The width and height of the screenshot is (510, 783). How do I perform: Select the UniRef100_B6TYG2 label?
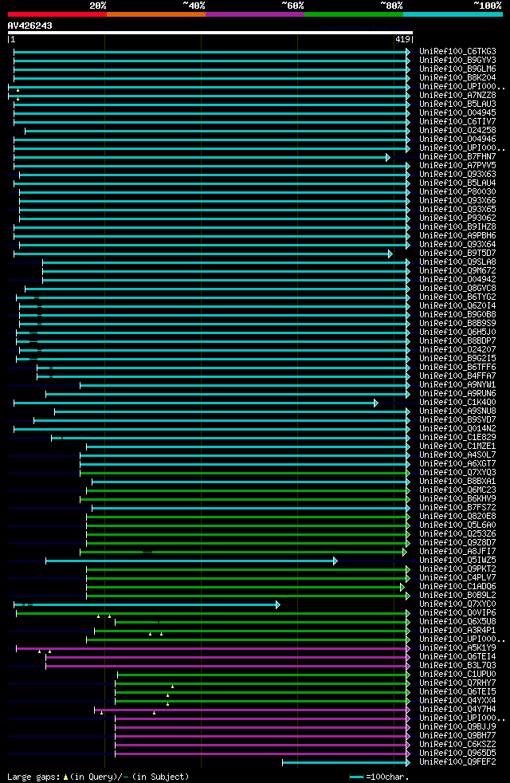click(457, 297)
